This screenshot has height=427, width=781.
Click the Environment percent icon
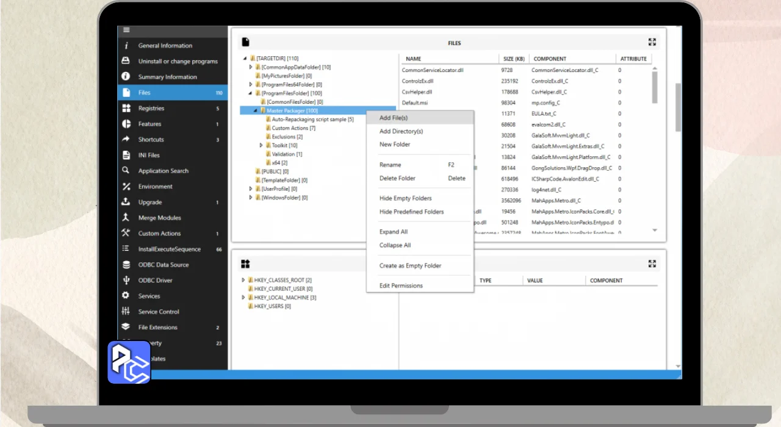[126, 187]
